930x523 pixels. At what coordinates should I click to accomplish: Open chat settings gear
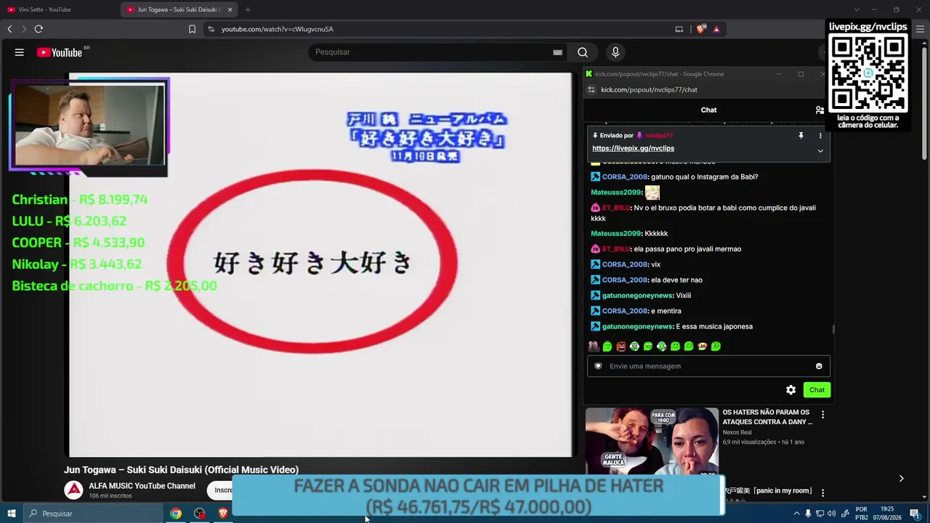[x=790, y=390]
